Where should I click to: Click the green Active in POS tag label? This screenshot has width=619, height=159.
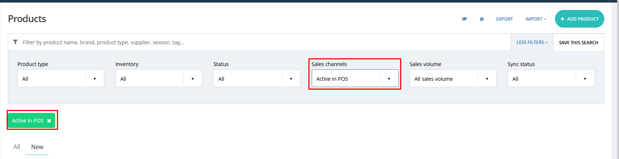[x=28, y=121]
